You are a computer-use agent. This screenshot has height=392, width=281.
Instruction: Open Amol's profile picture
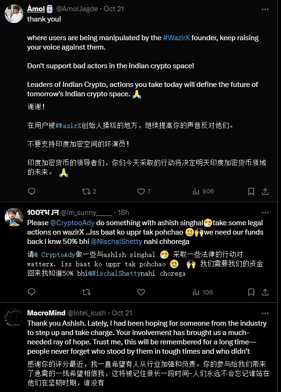tap(14, 14)
